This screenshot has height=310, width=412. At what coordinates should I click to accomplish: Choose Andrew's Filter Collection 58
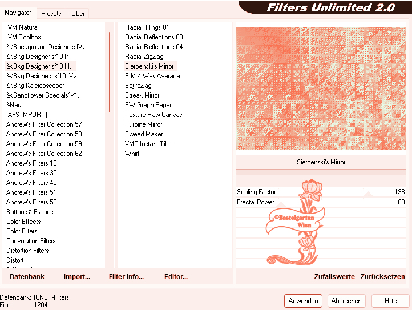pyautogui.click(x=44, y=134)
